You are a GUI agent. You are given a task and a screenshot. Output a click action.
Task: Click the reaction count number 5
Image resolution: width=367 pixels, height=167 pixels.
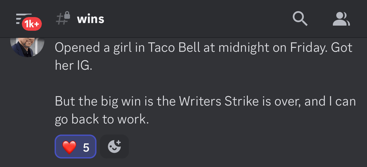click(x=86, y=147)
